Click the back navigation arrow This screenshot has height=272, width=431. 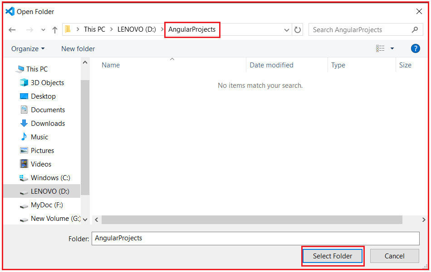(x=13, y=29)
